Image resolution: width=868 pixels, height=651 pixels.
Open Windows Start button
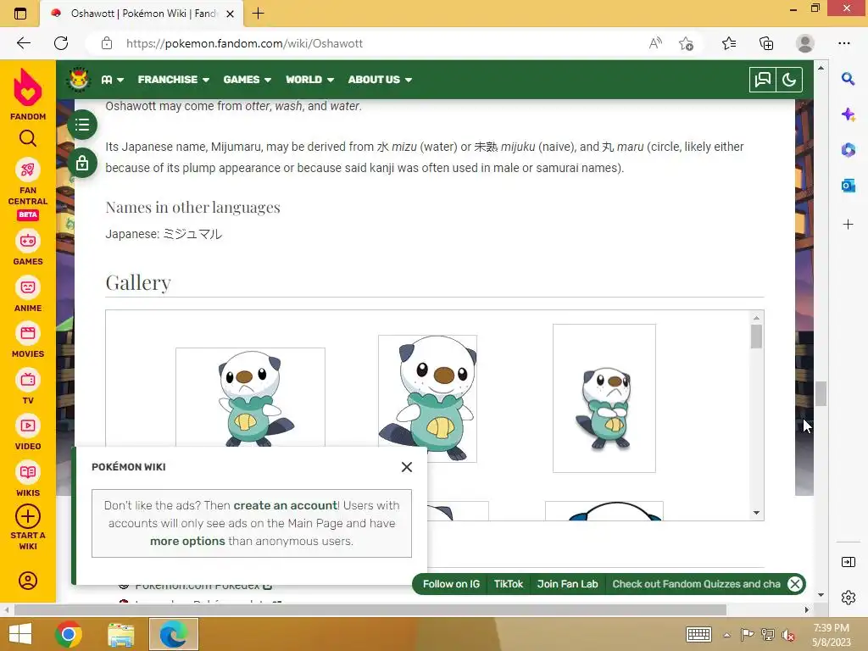click(x=20, y=634)
